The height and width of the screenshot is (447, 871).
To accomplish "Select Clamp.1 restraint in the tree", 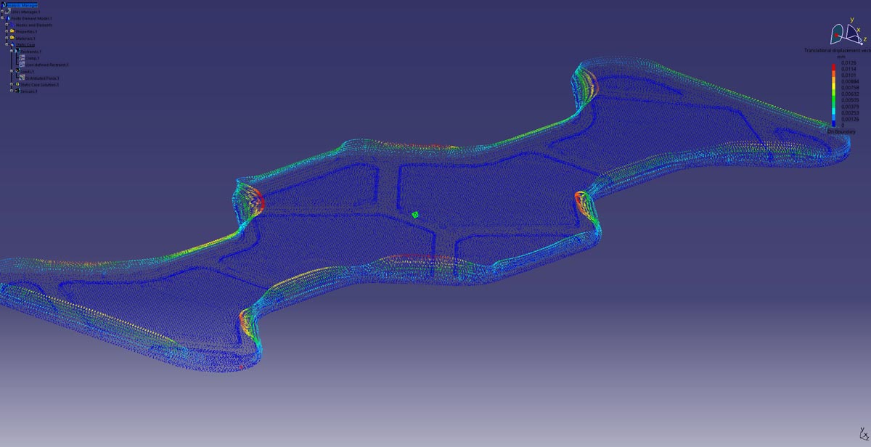I will [x=32, y=58].
